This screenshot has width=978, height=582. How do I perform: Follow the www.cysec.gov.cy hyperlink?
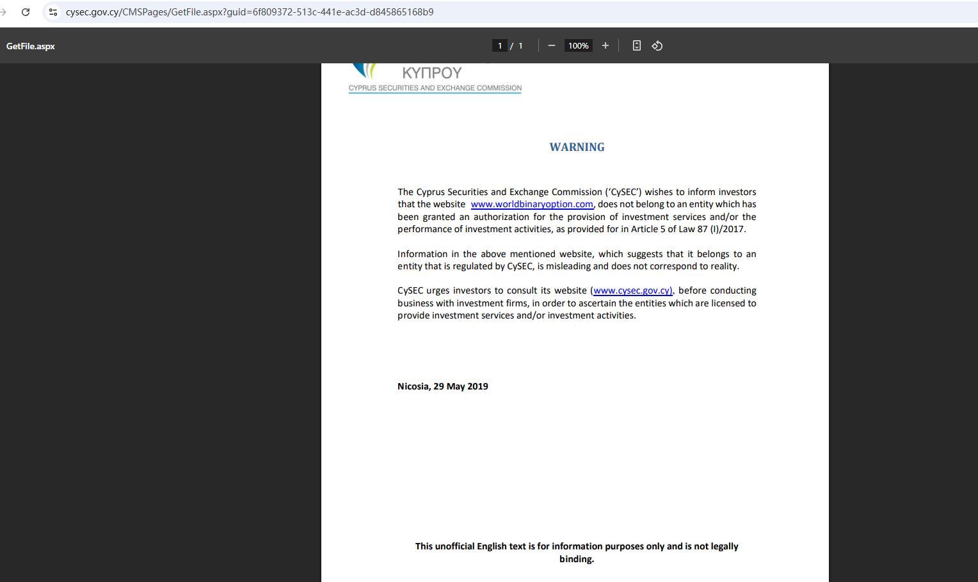[632, 290]
